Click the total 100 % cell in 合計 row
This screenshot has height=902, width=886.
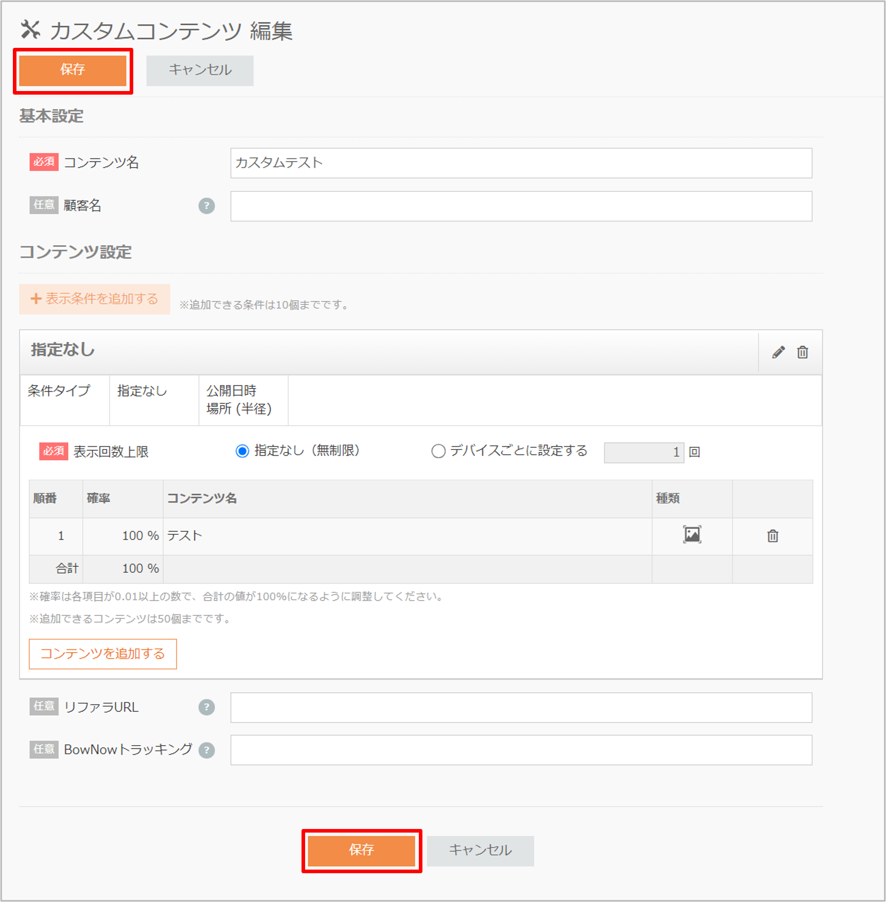click(123, 569)
